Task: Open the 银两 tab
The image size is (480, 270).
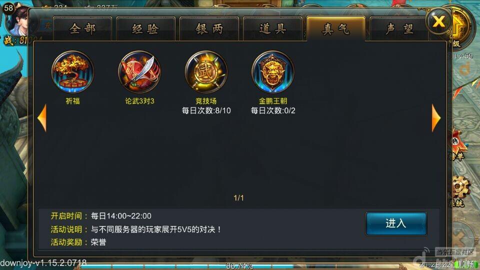Action: [209, 29]
